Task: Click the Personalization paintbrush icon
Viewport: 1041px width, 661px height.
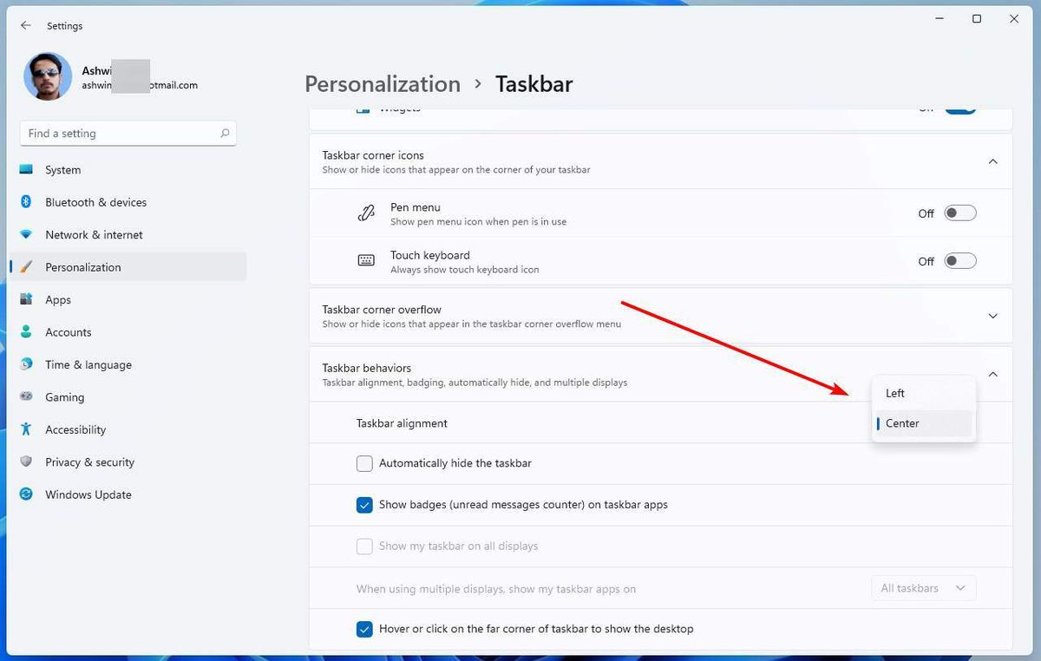Action: 26,267
